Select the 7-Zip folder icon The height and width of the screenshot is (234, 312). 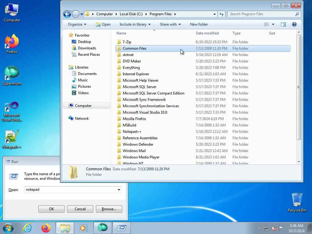pyautogui.click(x=119, y=42)
